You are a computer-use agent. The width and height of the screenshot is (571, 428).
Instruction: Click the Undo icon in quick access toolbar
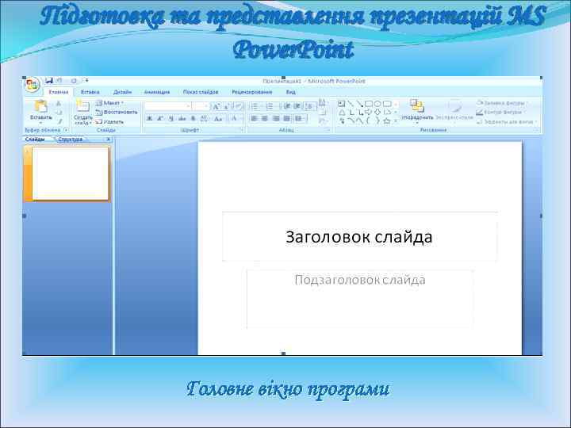pyautogui.click(x=59, y=81)
